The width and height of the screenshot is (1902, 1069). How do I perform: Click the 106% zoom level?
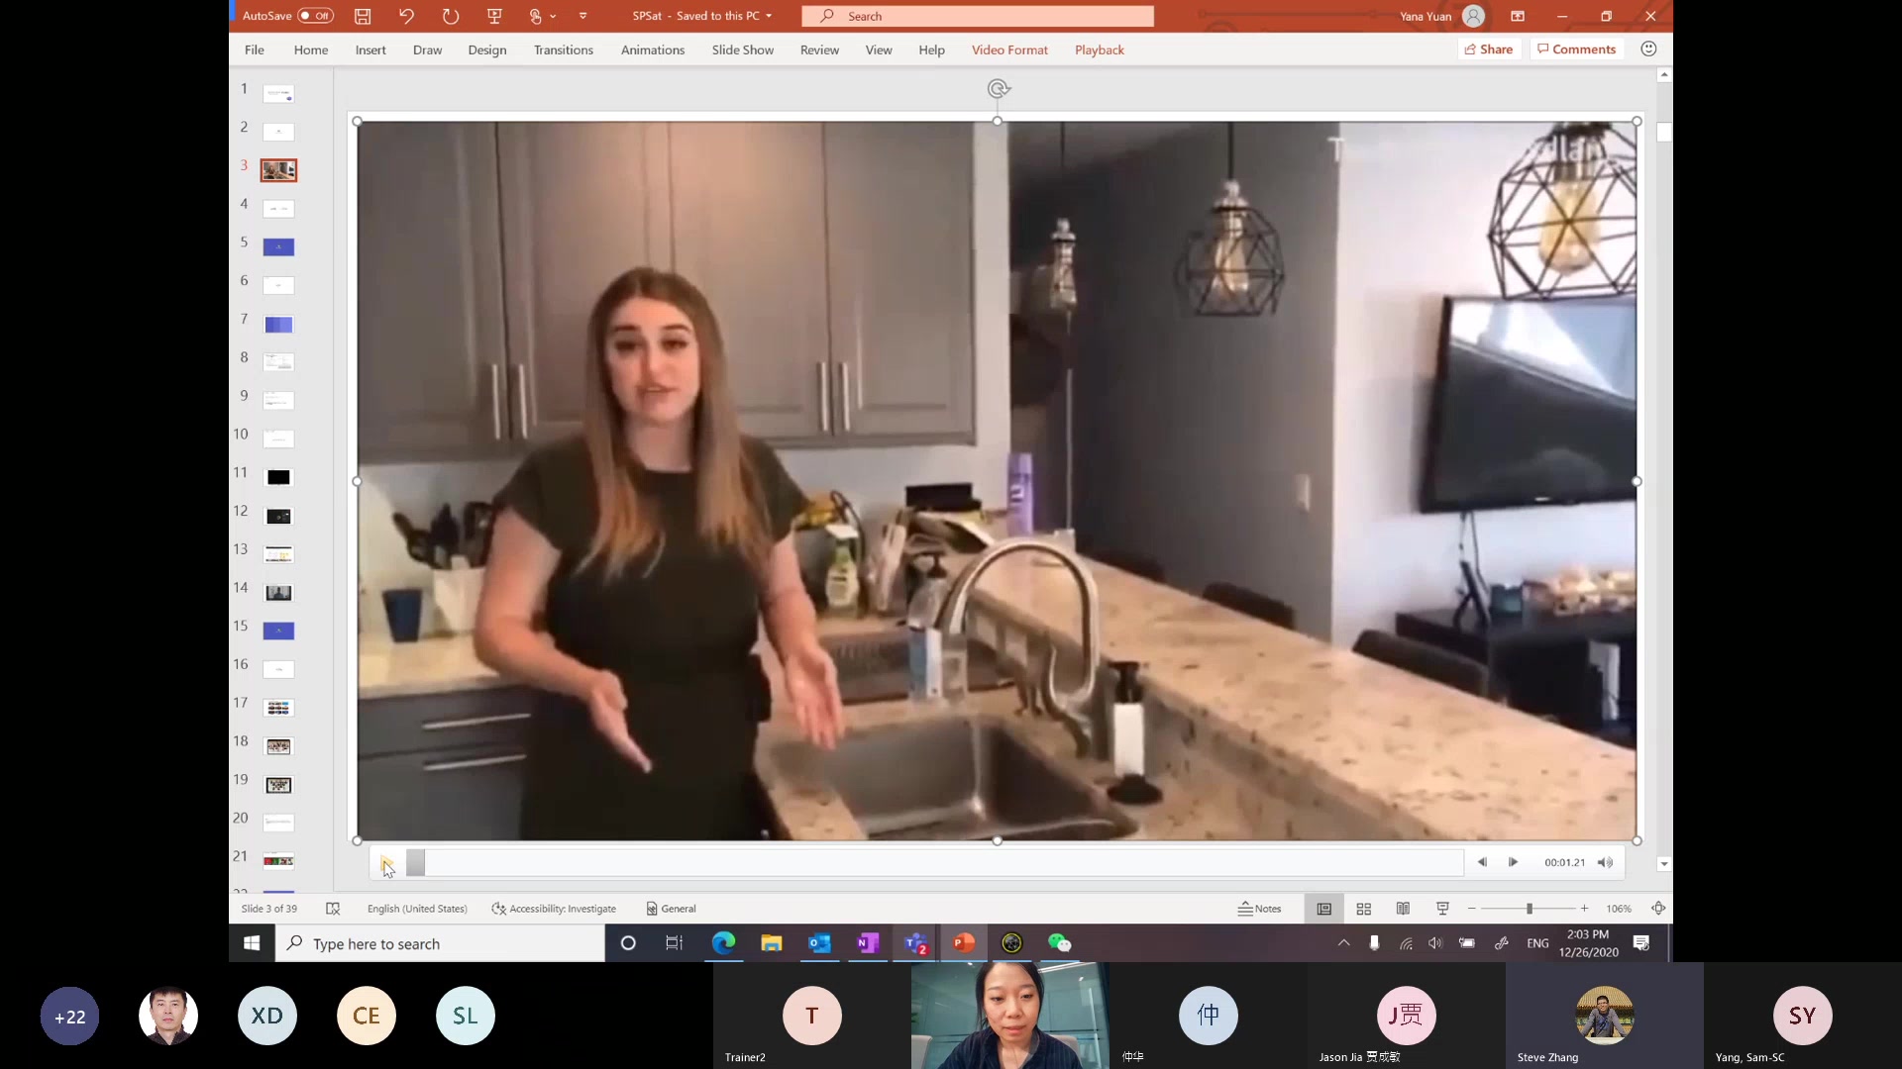tap(1619, 909)
